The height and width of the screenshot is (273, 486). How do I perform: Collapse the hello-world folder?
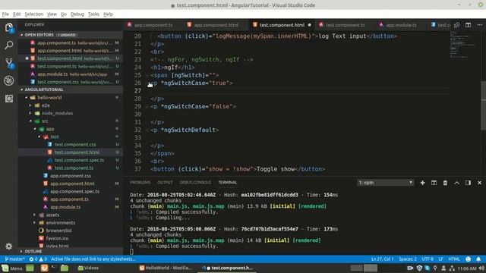pyautogui.click(x=27, y=98)
